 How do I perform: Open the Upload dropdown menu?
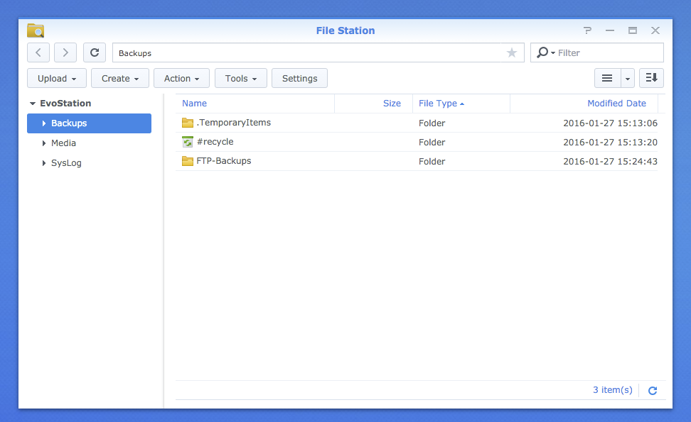coord(57,78)
